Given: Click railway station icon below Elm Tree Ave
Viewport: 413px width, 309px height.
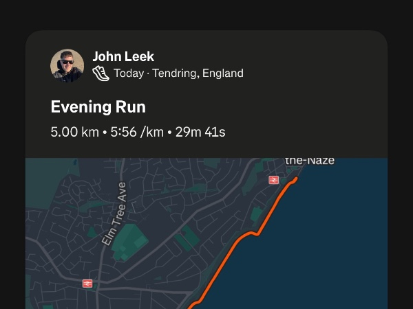Looking at the screenshot, I should point(87,284).
